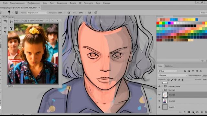Open the collapsed brush presets panel icon below Brushes
This screenshot has width=207, height=116.
(11, 28)
